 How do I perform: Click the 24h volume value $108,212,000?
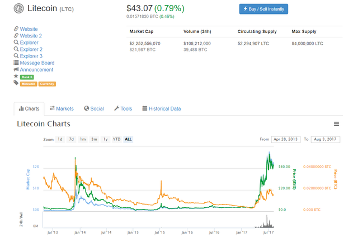[197, 44]
